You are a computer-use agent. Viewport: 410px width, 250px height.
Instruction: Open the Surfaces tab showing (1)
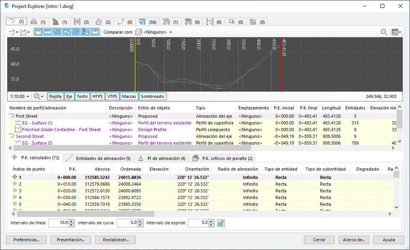point(38,22)
